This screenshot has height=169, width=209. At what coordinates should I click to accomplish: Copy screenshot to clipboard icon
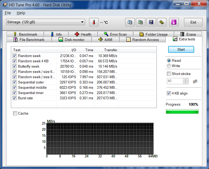point(140,22)
